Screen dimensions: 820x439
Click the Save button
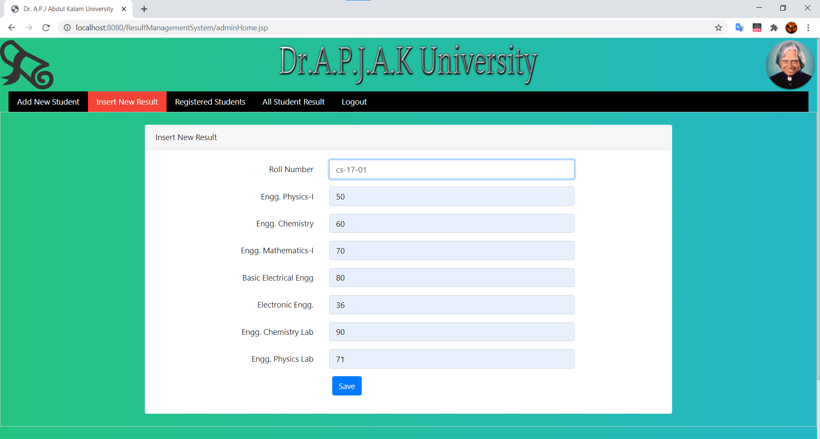[347, 386]
